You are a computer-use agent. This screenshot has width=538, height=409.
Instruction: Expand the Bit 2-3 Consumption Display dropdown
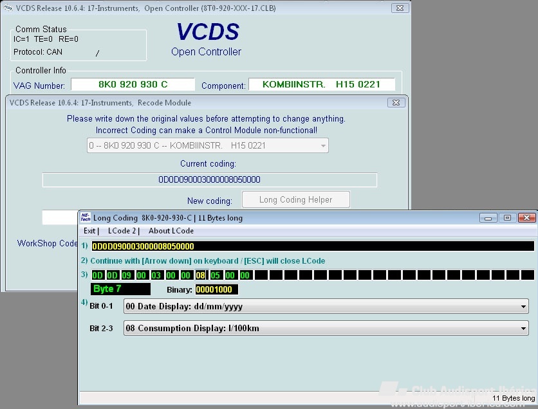click(x=326, y=328)
